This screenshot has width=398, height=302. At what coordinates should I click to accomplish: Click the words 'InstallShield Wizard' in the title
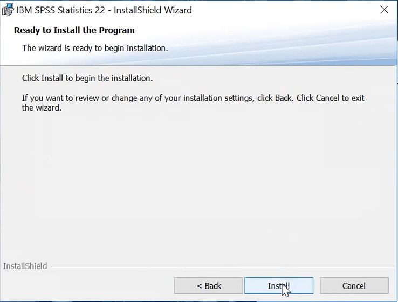coord(153,10)
